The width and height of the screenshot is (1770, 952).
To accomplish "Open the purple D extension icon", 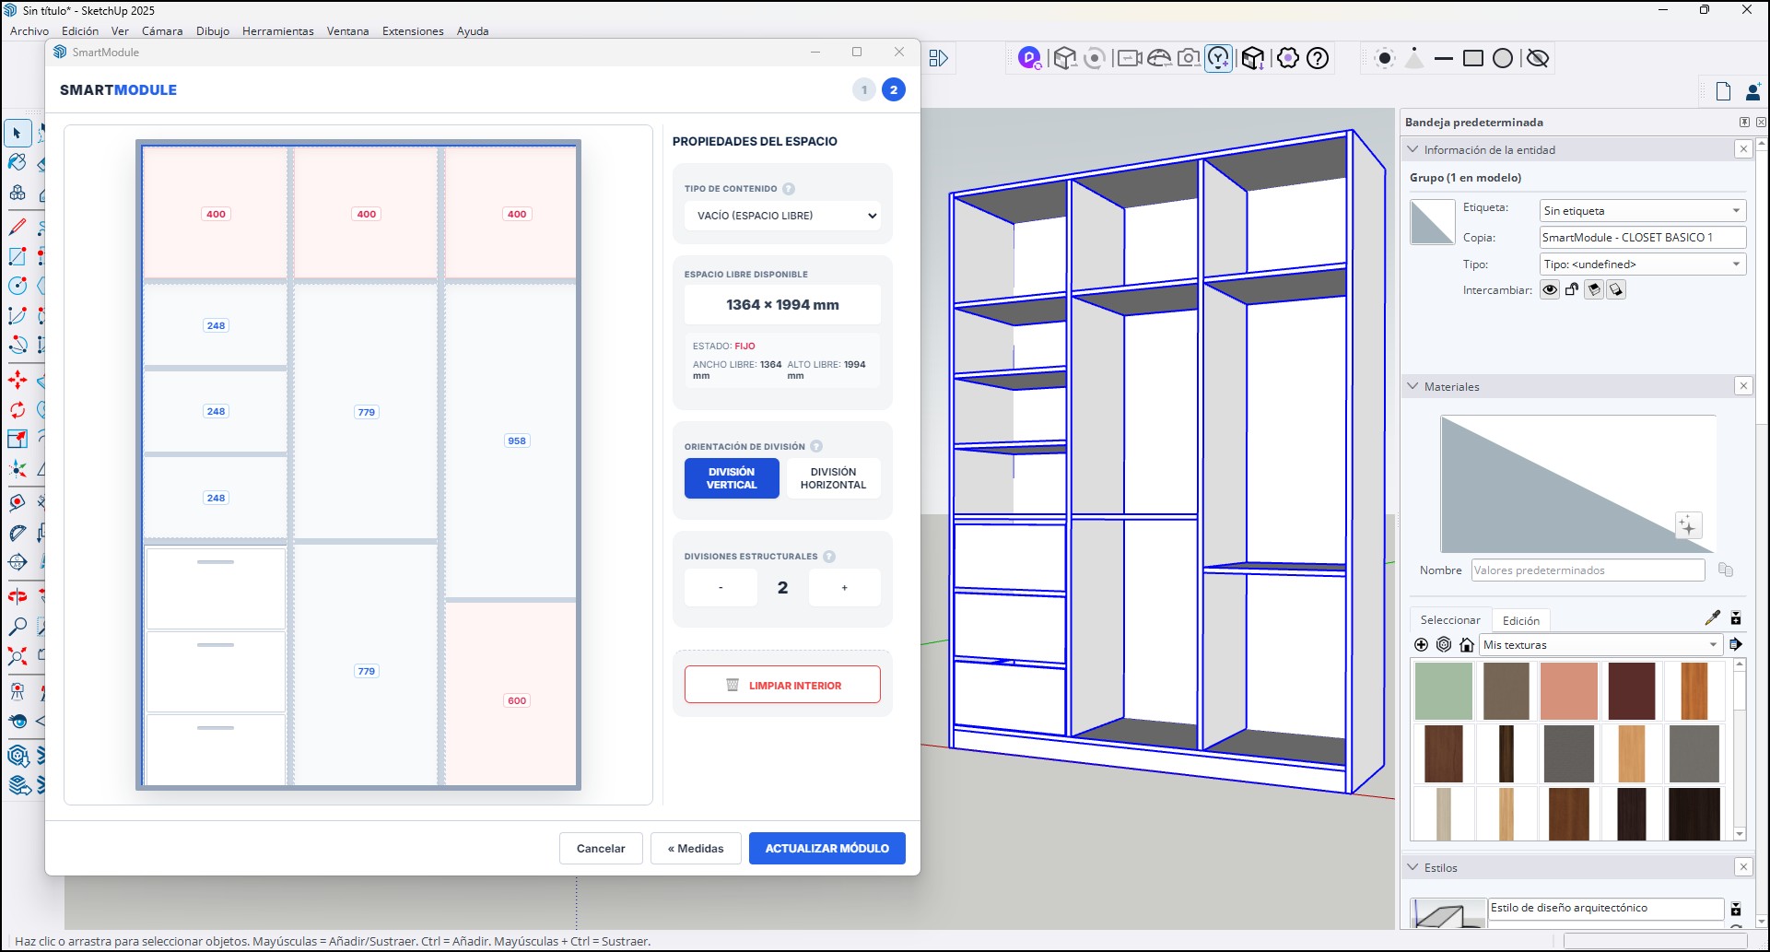I will [1030, 58].
